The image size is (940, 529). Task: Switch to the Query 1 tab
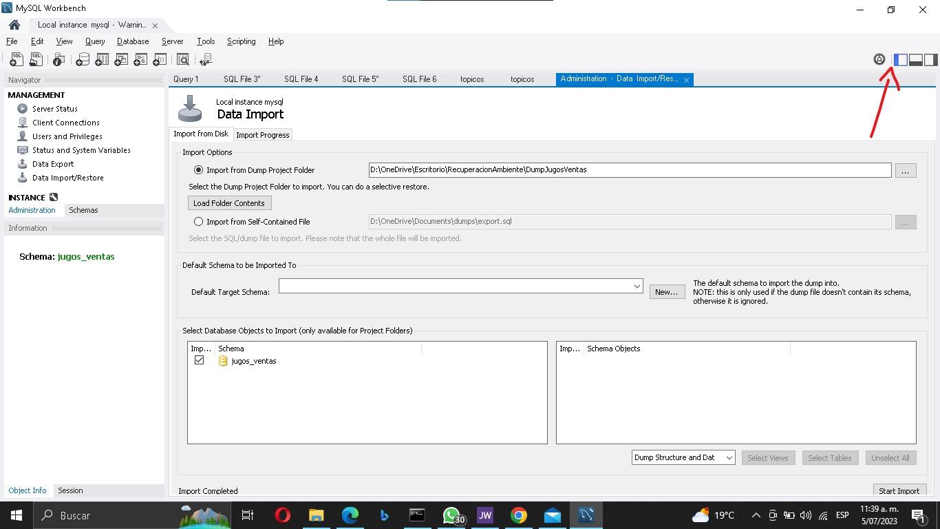(186, 79)
